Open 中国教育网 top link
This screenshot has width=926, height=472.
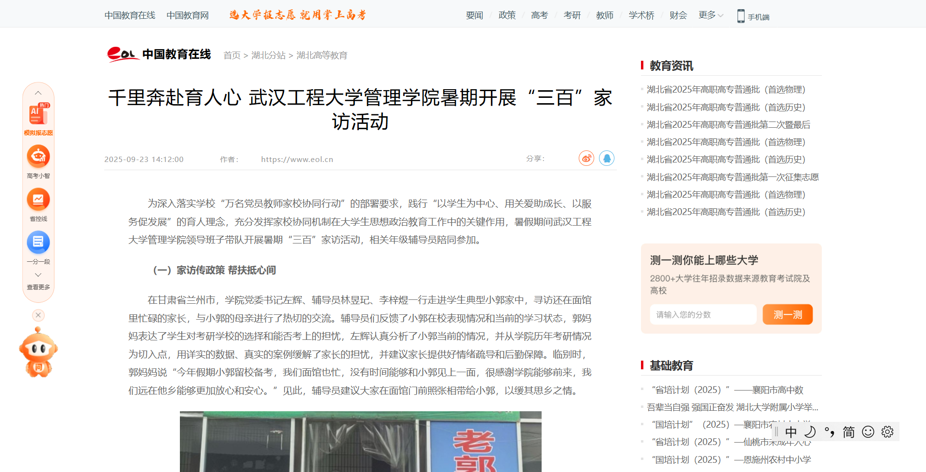pyautogui.click(x=188, y=15)
